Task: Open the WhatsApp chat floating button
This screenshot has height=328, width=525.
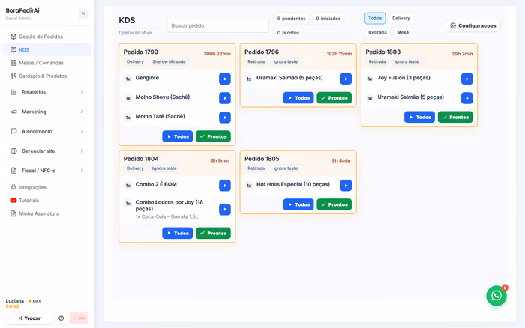Action: click(x=496, y=296)
